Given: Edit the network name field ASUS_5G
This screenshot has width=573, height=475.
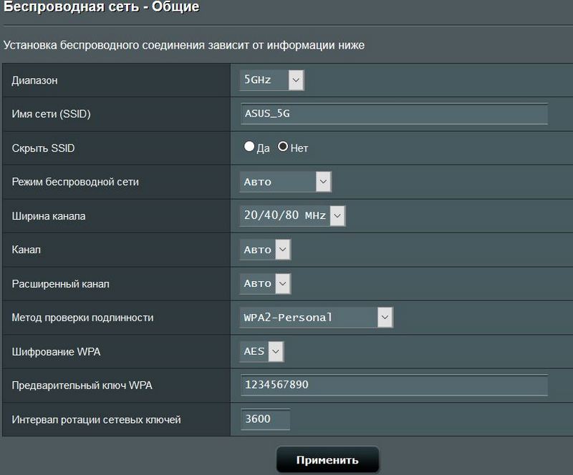Looking at the screenshot, I should (394, 114).
